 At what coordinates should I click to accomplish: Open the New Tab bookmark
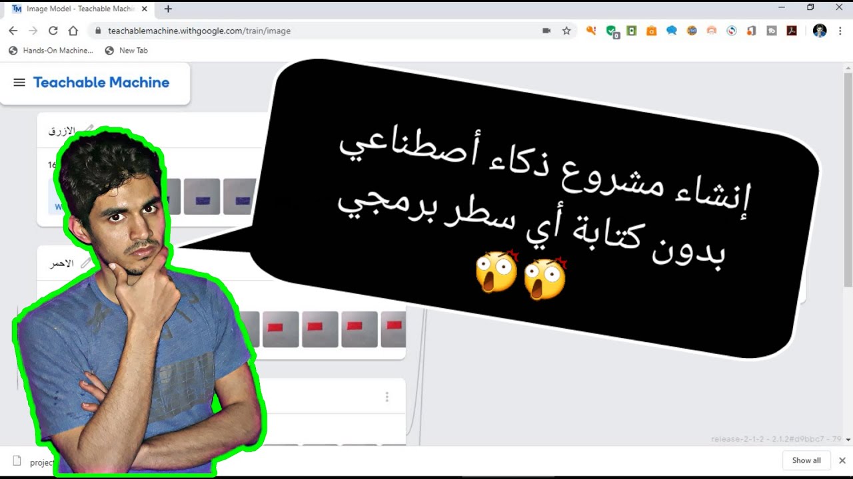click(126, 51)
